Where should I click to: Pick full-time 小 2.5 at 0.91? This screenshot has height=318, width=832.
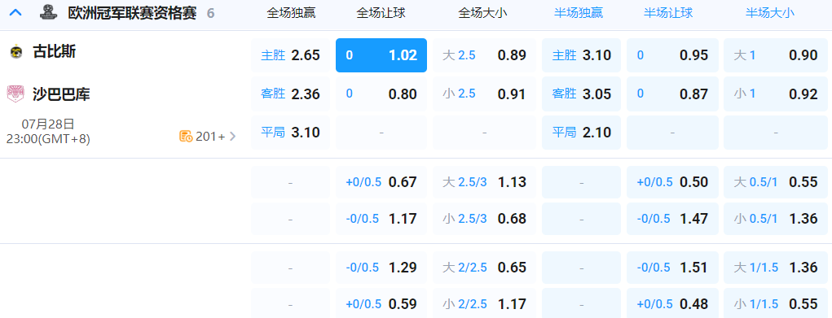tap(484, 94)
